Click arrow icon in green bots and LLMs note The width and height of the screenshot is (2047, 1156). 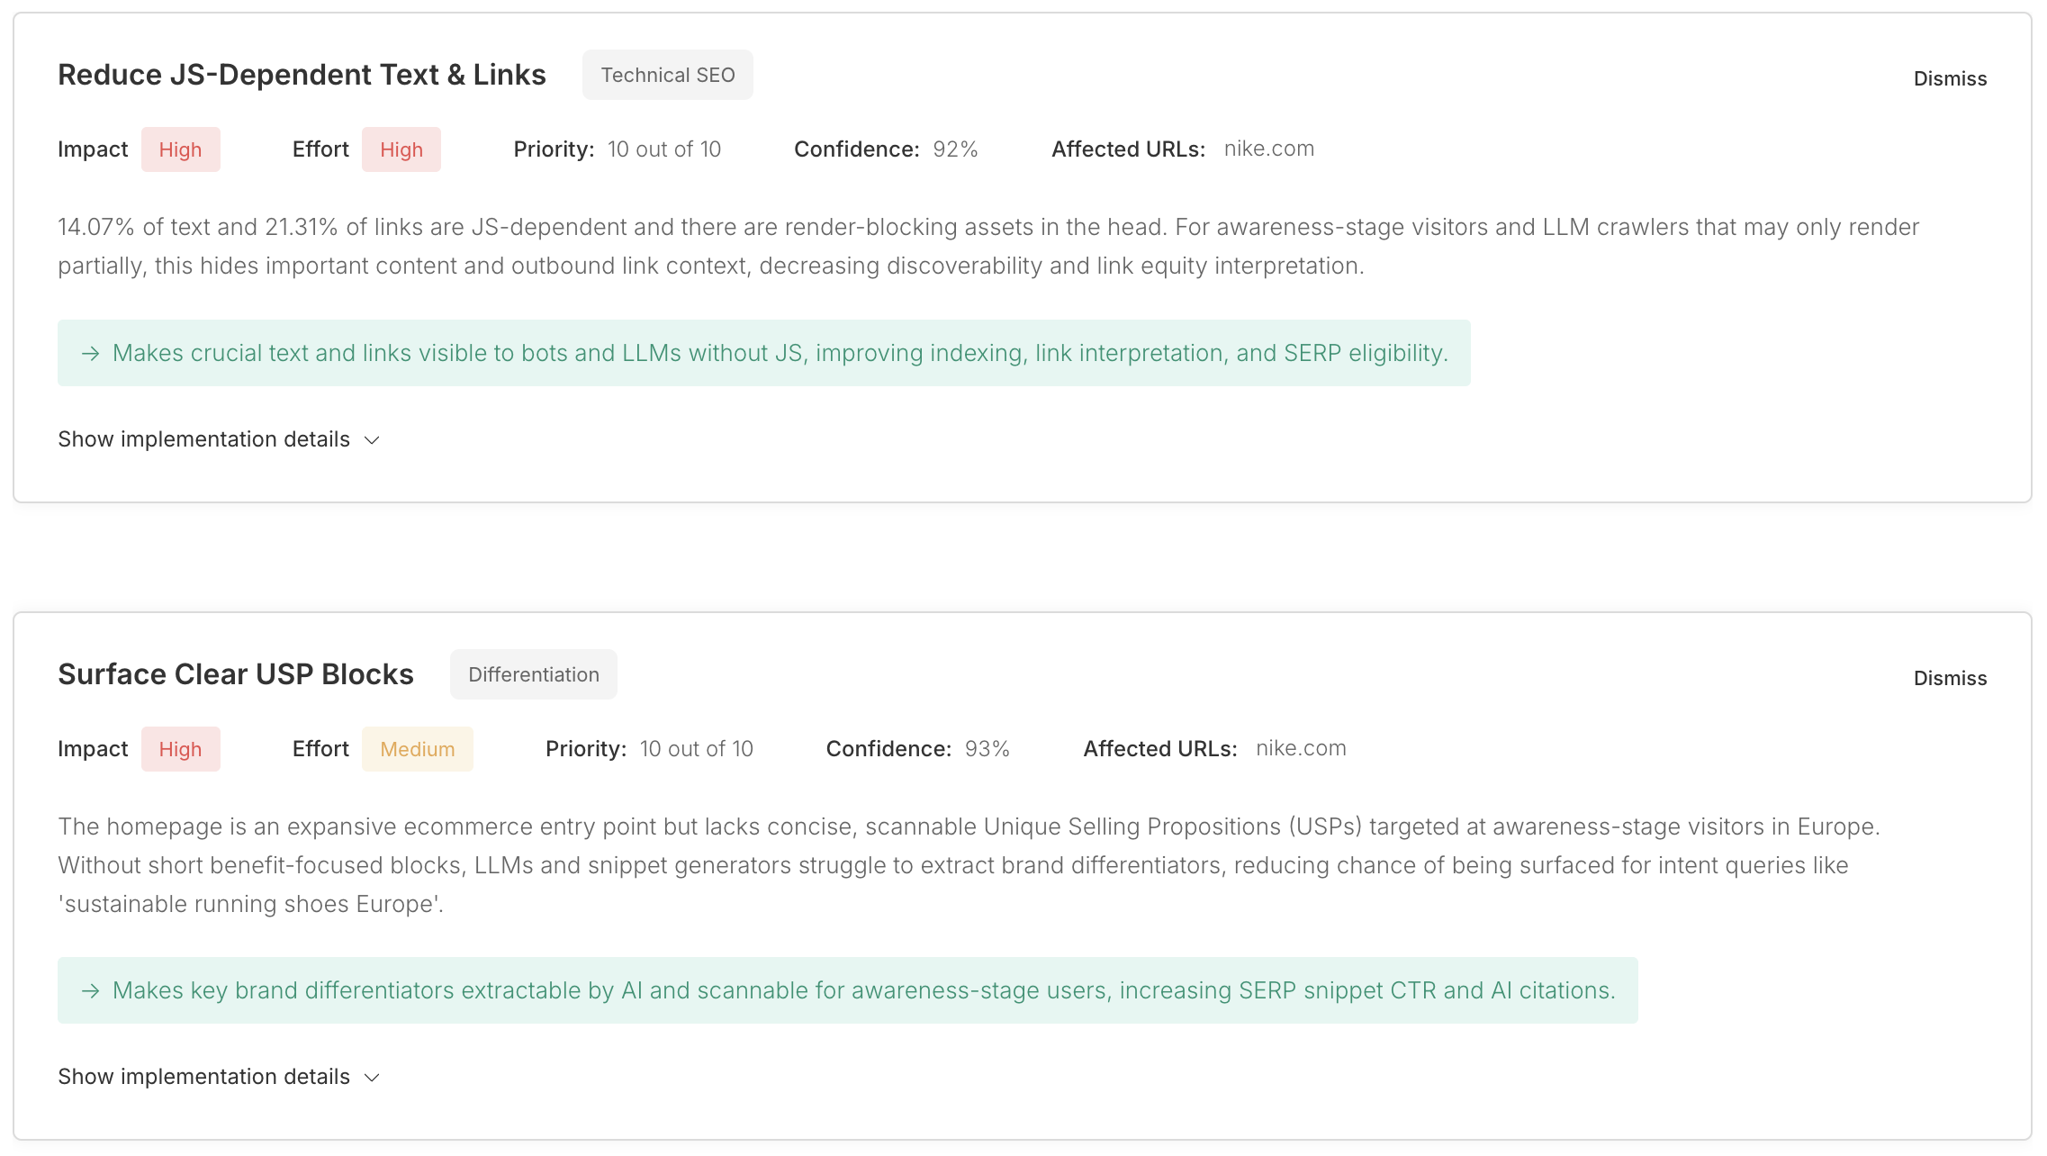tap(90, 354)
